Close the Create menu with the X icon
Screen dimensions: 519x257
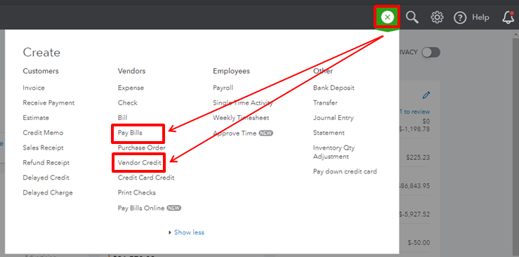(387, 17)
